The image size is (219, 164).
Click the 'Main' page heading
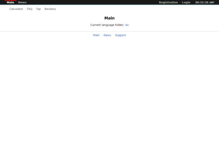109,18
